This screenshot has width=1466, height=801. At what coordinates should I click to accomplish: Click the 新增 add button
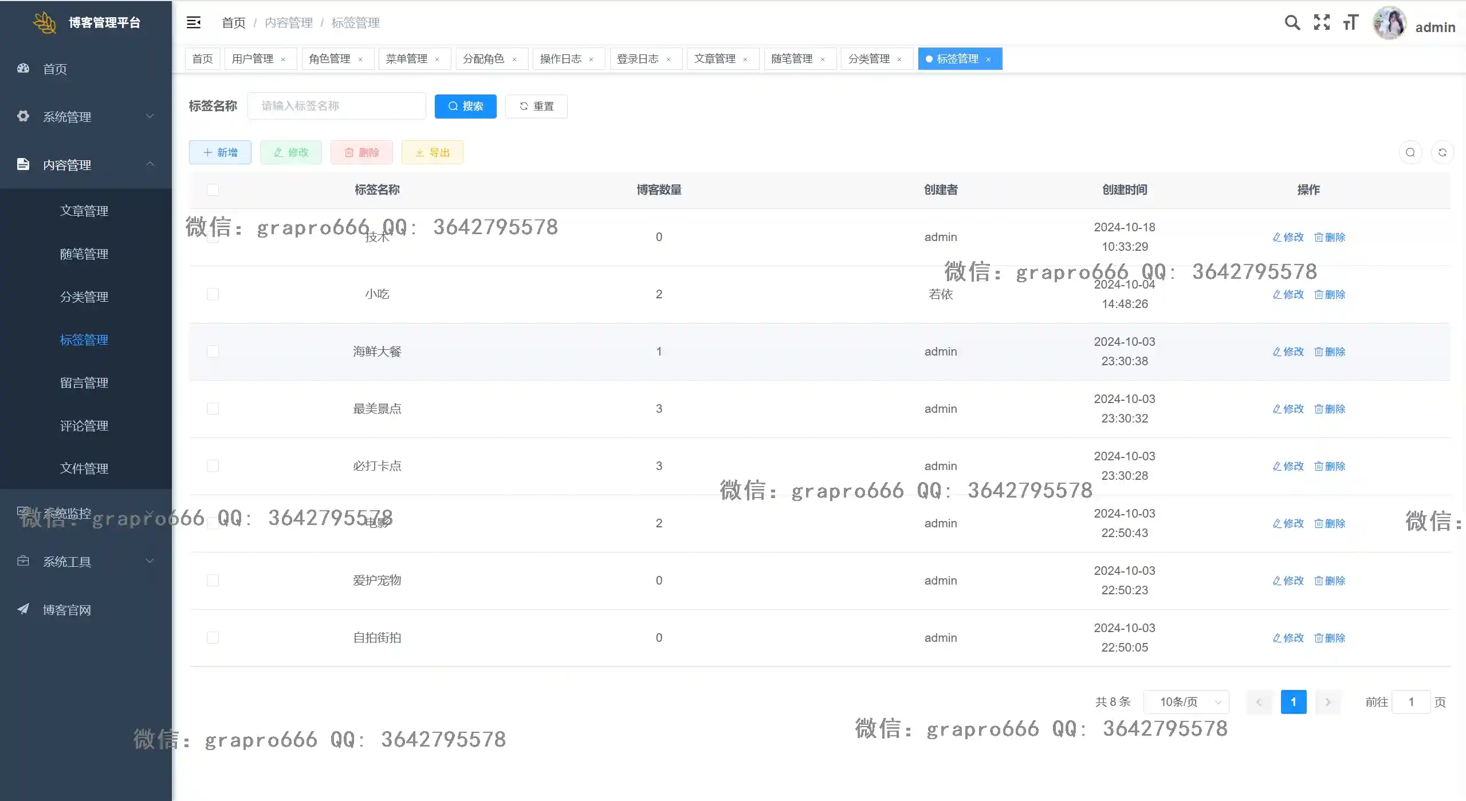coord(220,152)
